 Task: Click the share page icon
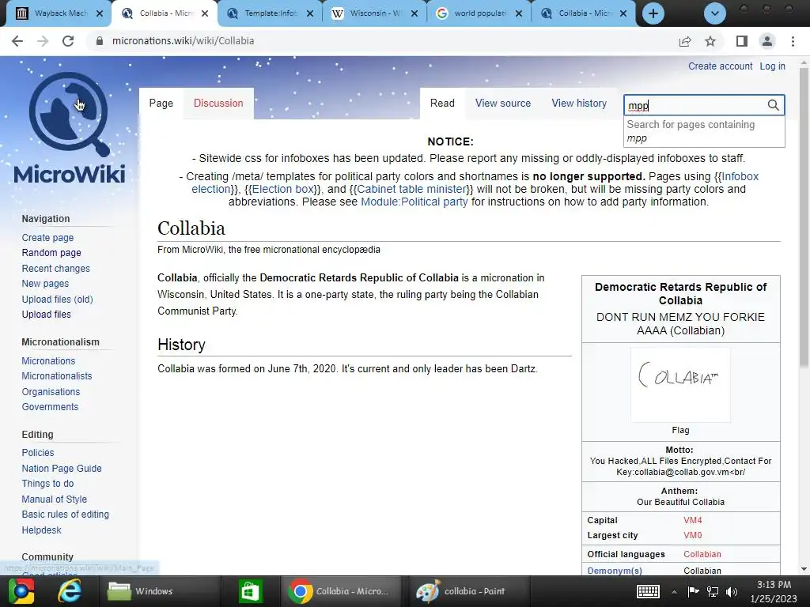[685, 41]
